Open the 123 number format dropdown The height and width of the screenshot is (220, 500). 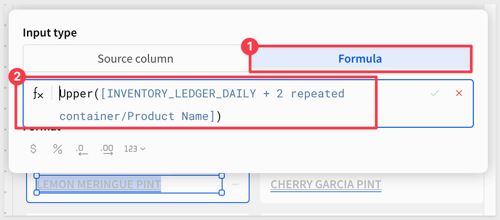(135, 149)
